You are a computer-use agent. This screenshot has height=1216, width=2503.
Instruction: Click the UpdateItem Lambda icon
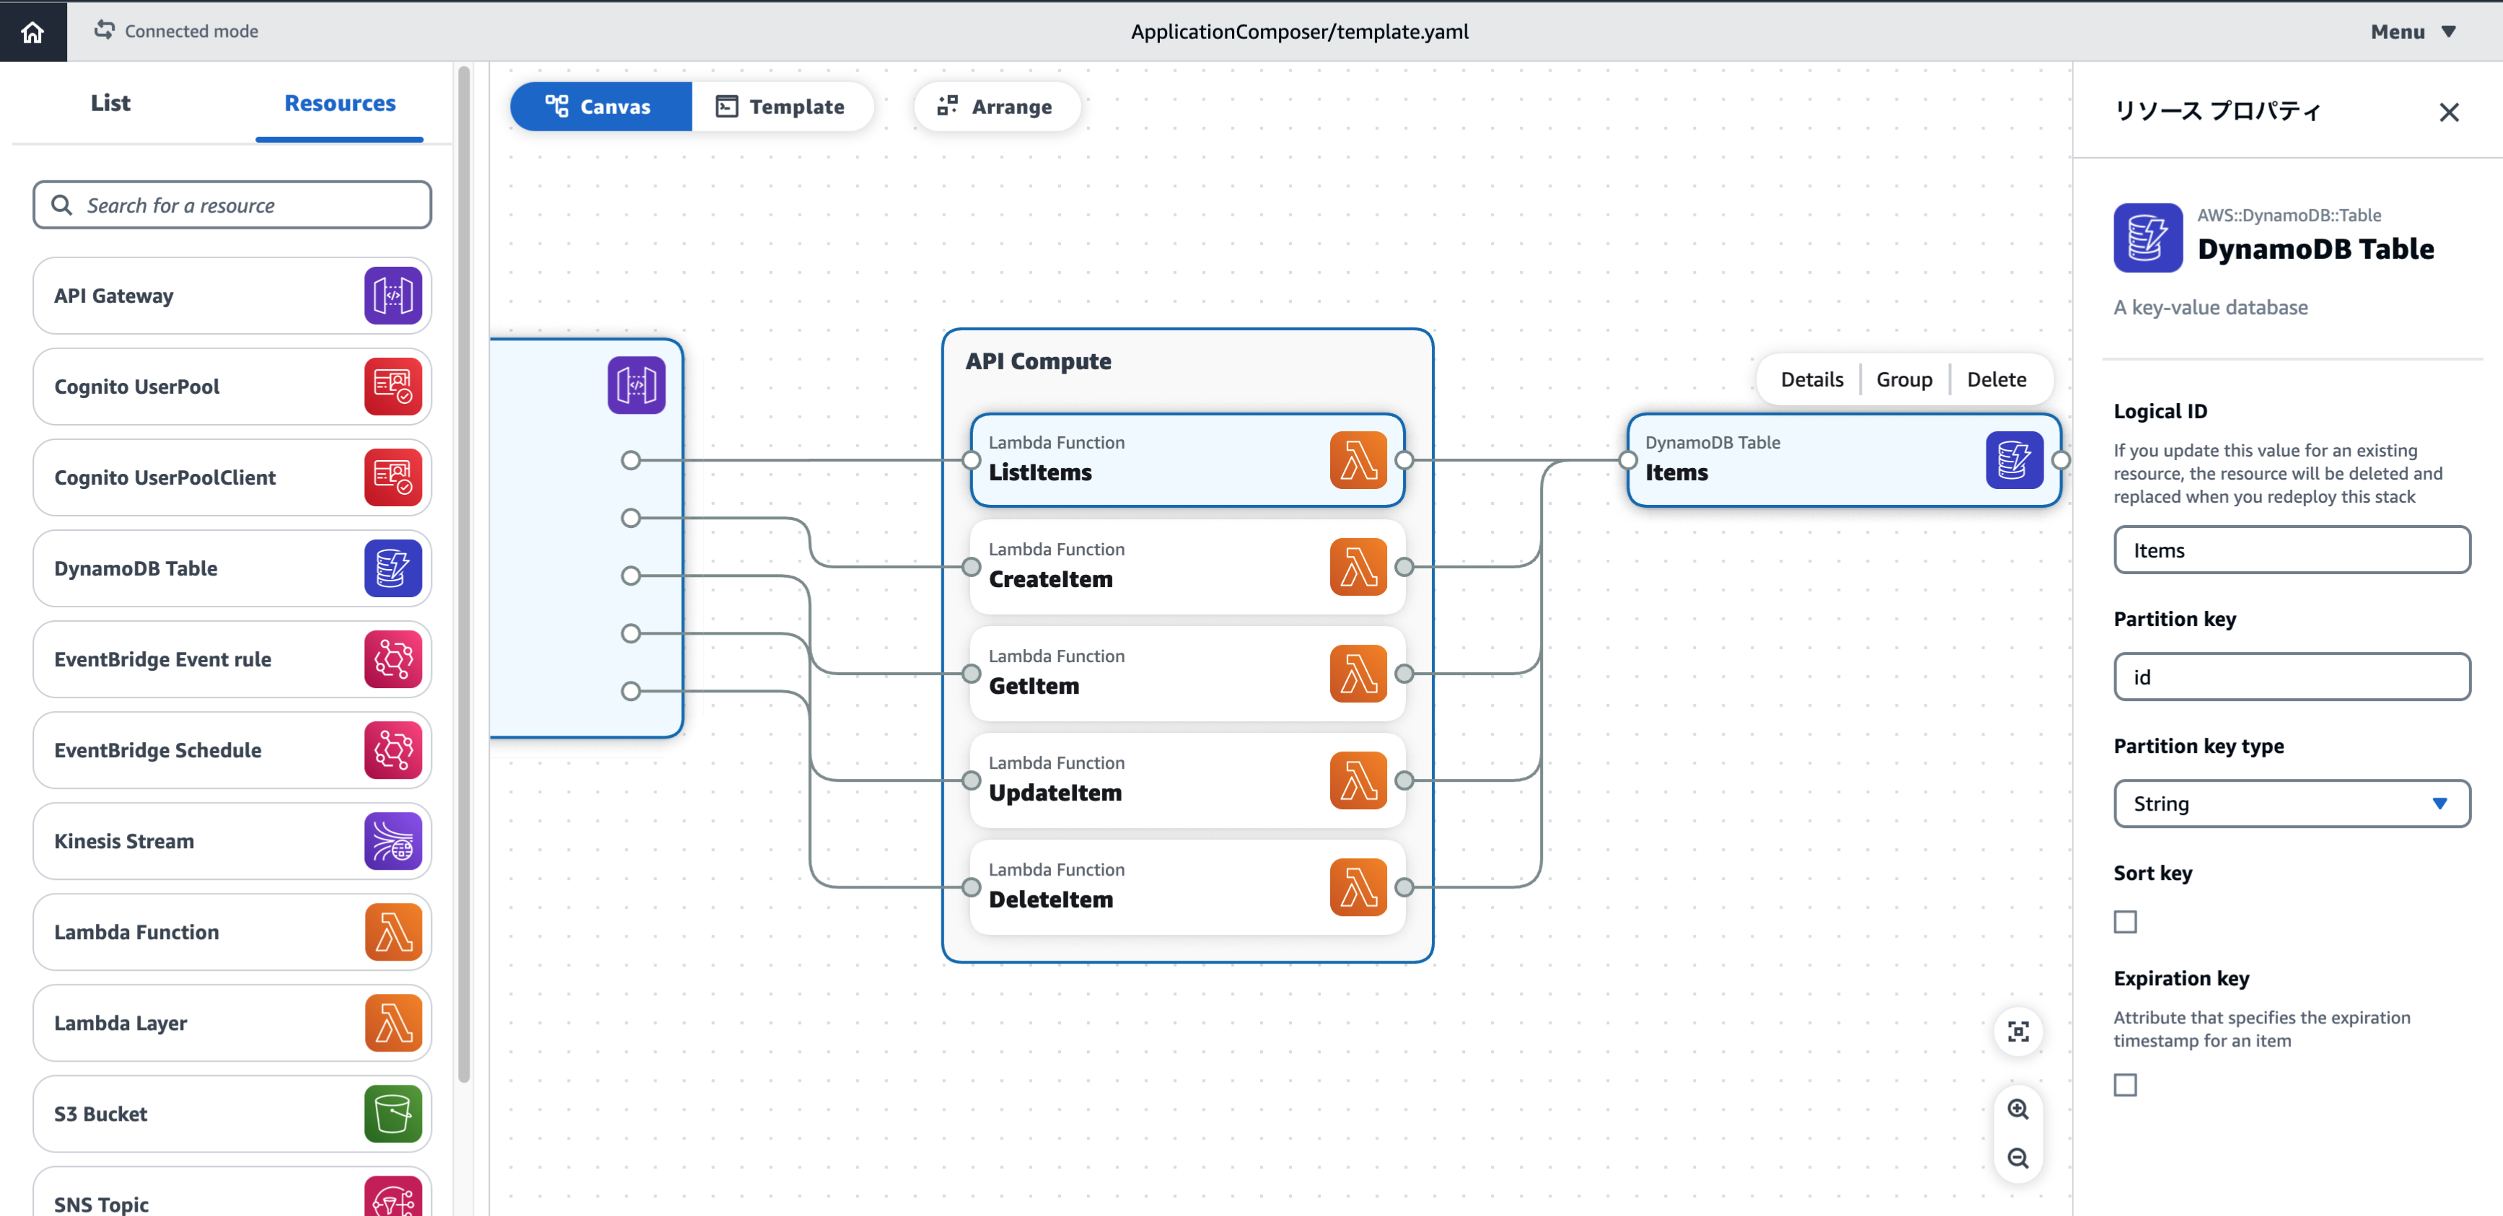click(x=1358, y=781)
